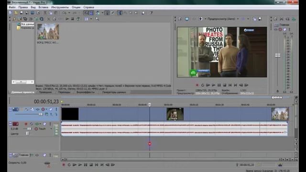Toggle Auto Ripple in main toolbar
Screen dimensions: 306x172
(97, 13)
